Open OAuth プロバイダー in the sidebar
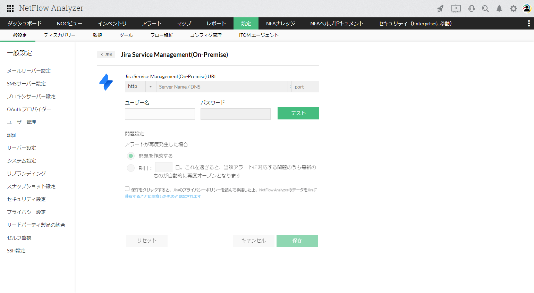The image size is (534, 293). [29, 109]
